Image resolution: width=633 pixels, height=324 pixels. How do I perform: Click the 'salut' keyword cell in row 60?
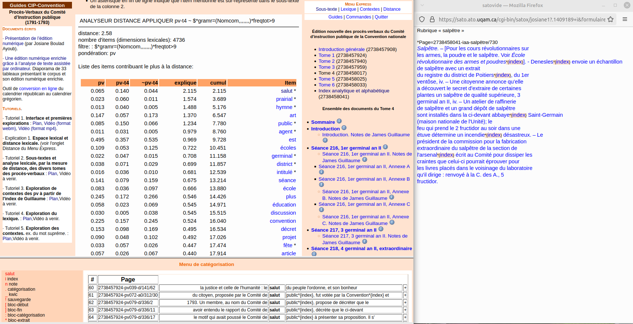coord(276,288)
